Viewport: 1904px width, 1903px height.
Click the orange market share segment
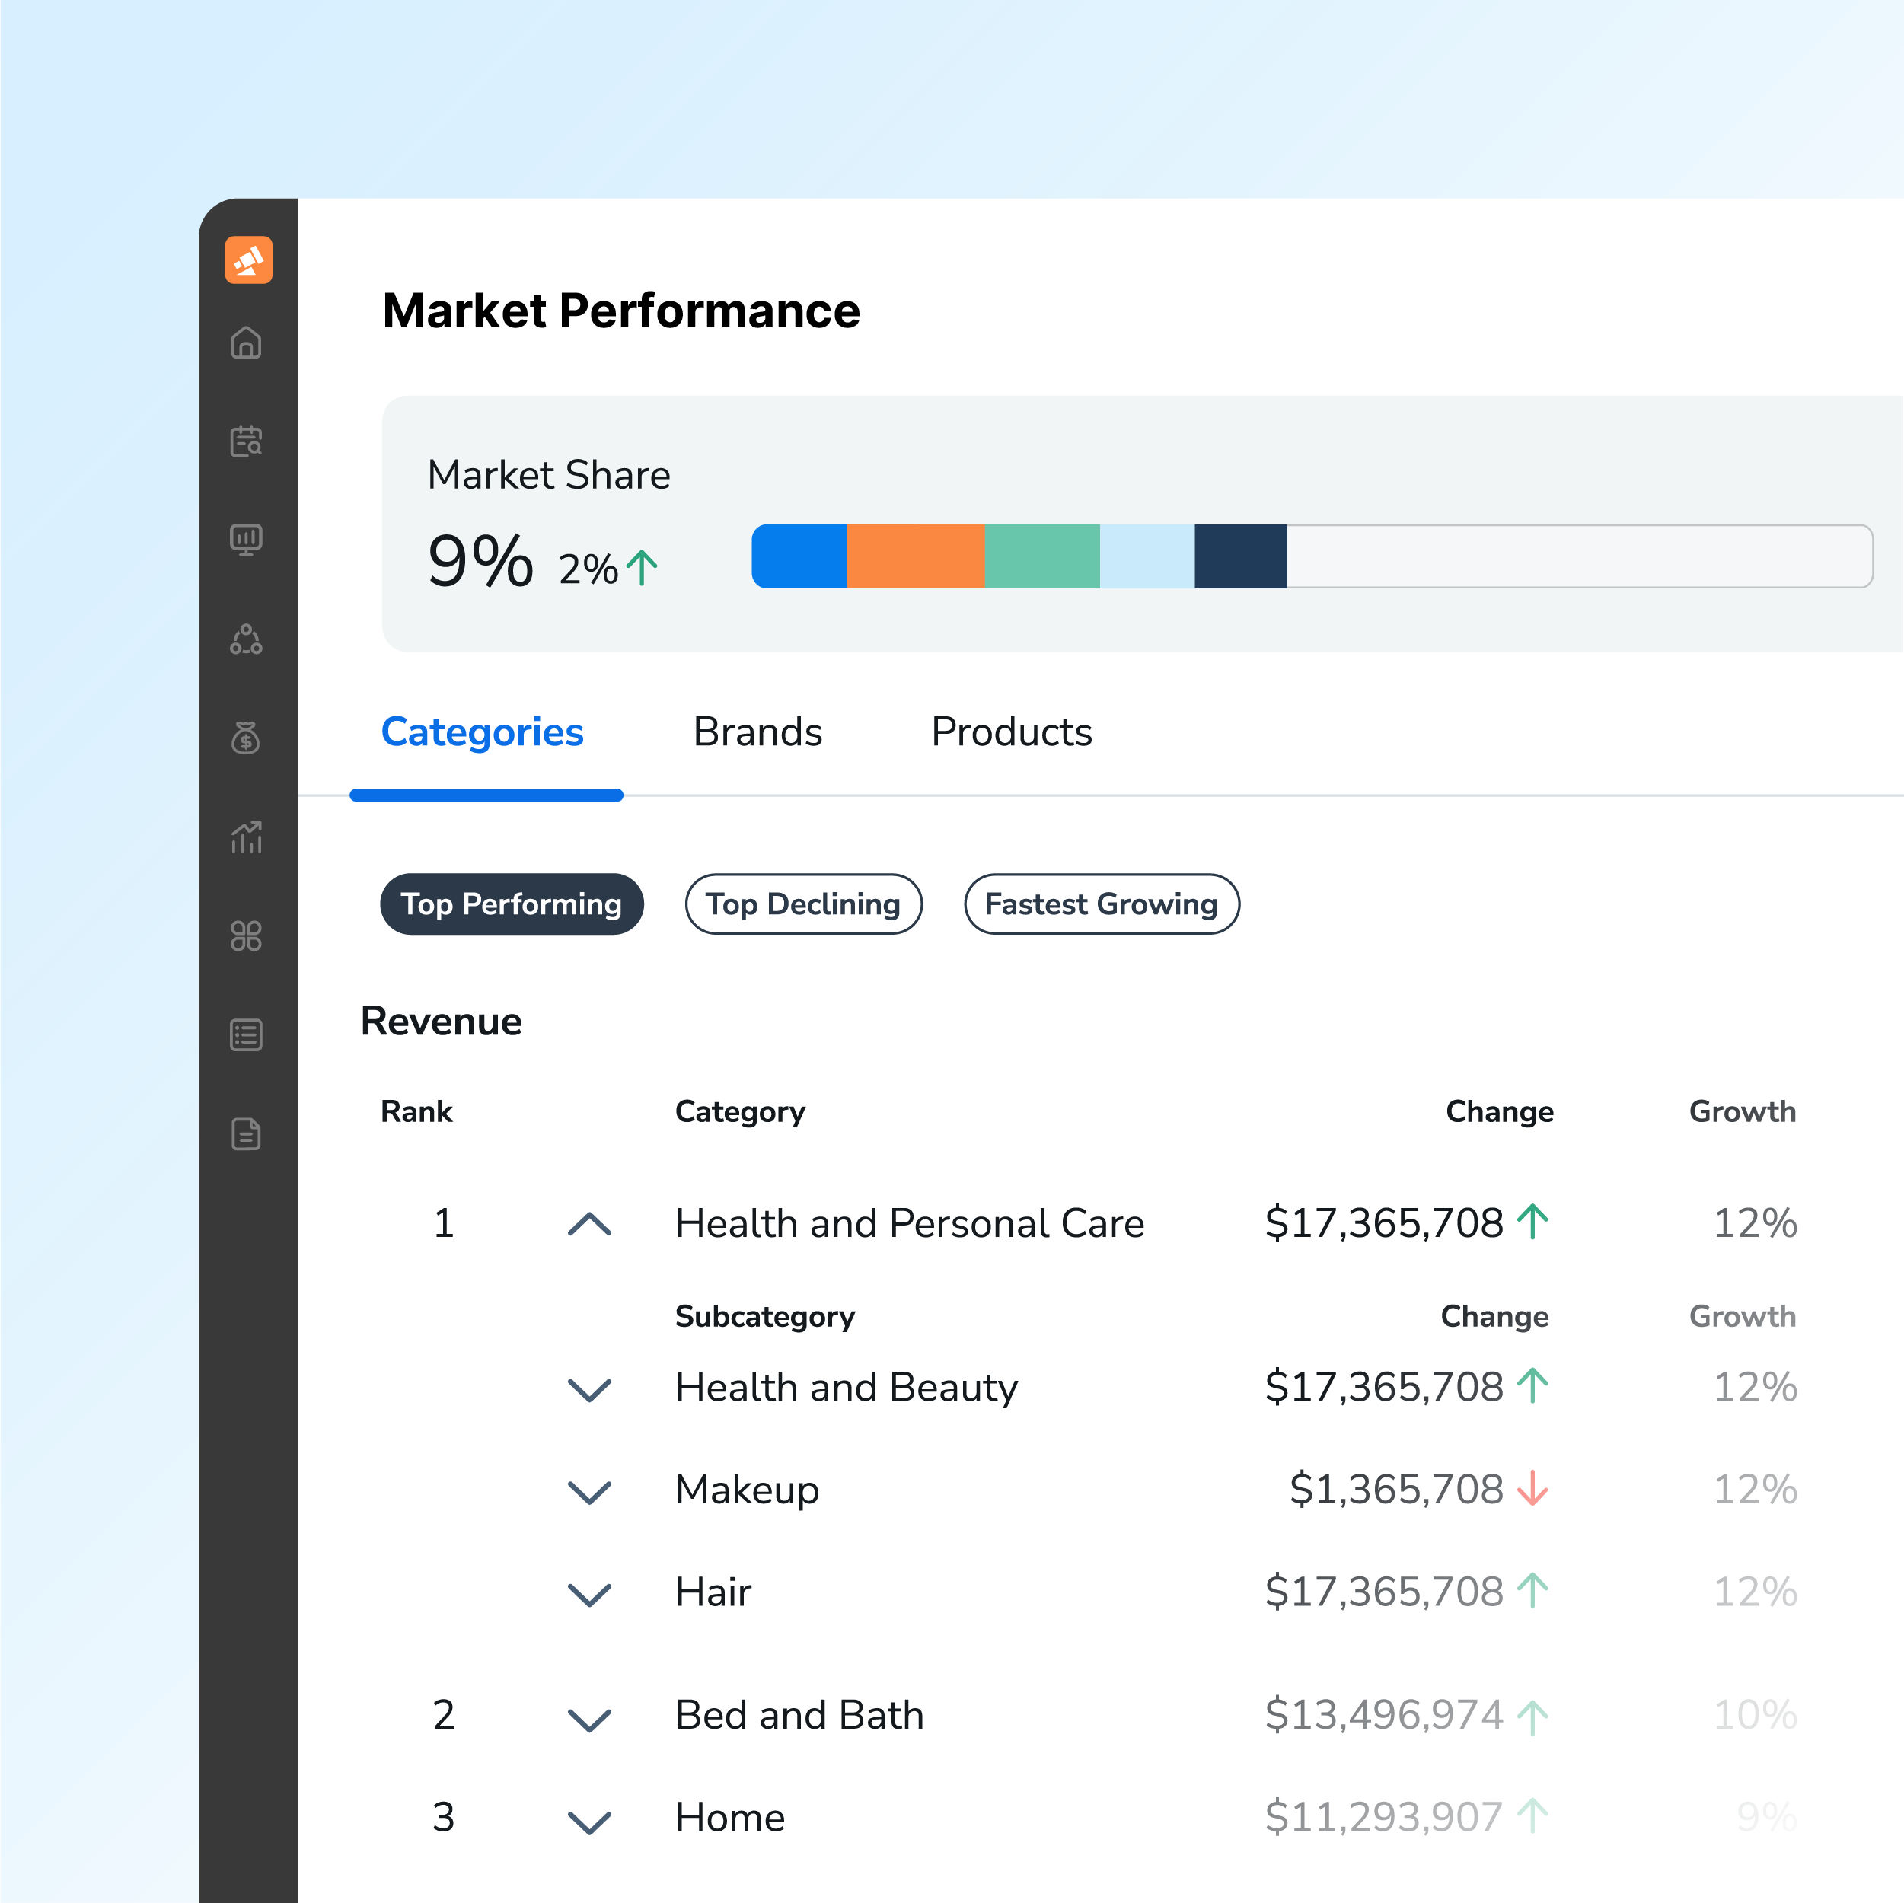(914, 556)
